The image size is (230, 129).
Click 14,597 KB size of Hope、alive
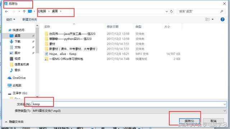(x=173, y=54)
